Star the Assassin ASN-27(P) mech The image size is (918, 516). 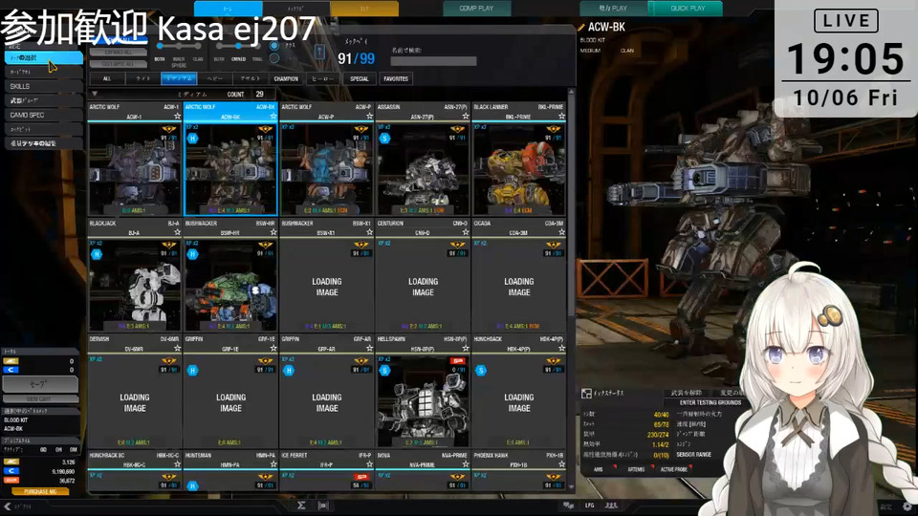click(x=466, y=117)
